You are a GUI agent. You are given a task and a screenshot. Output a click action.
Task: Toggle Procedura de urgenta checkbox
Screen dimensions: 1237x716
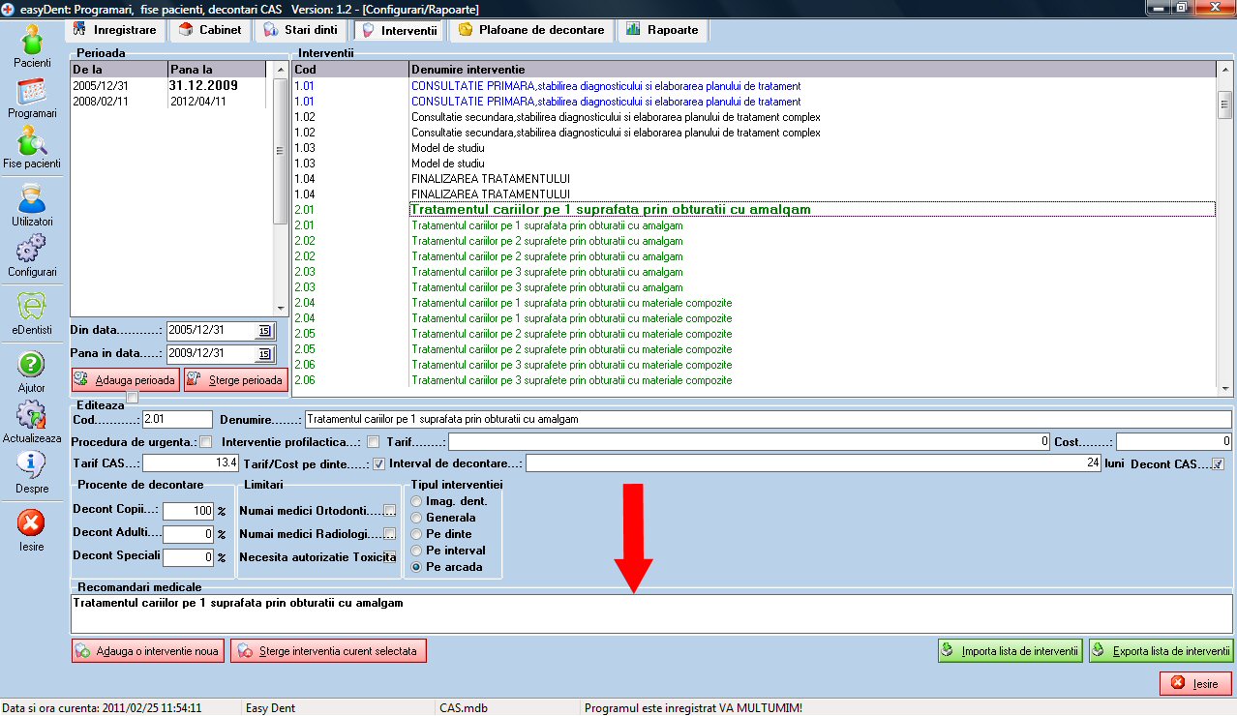click(x=205, y=442)
